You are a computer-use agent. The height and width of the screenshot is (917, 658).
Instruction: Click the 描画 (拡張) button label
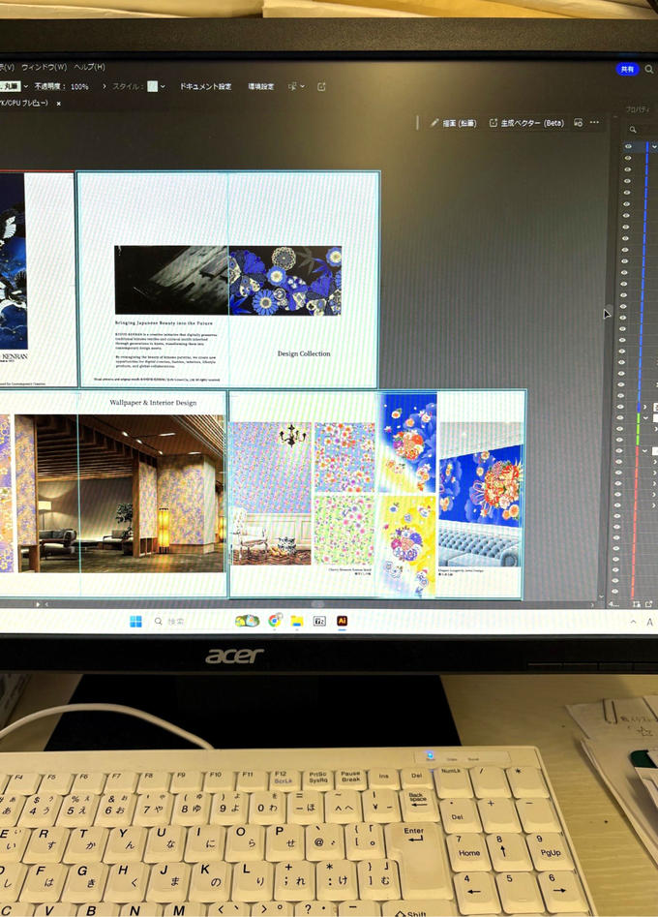point(460,123)
